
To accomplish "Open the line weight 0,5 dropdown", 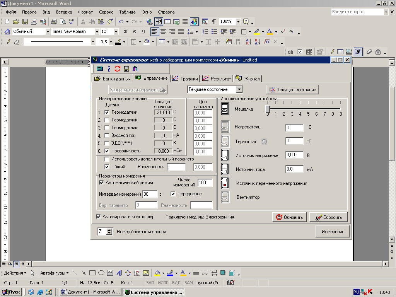I will tap(111, 42).
